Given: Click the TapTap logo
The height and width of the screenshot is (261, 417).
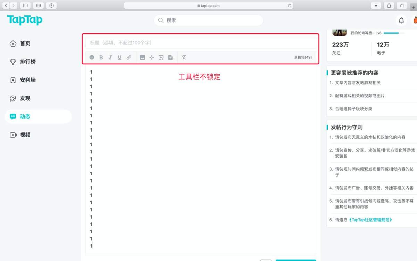Looking at the screenshot, I should point(25,20).
